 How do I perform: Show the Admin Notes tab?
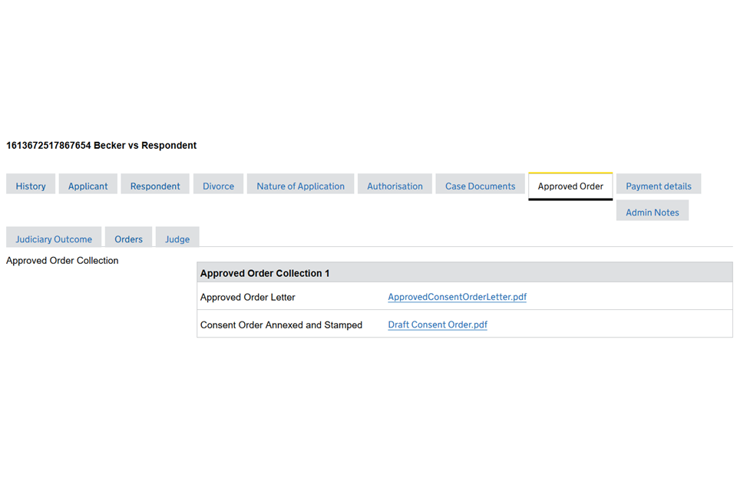(652, 212)
